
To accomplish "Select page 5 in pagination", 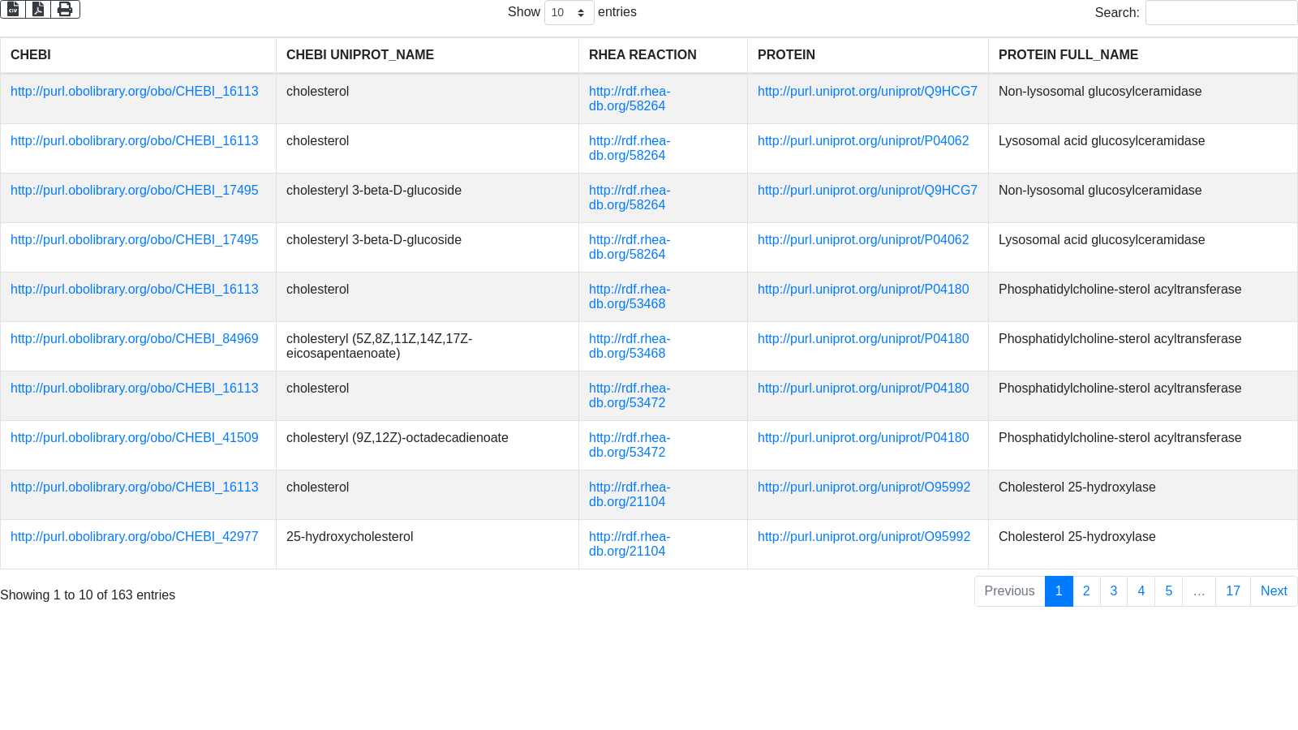I will (x=1168, y=591).
